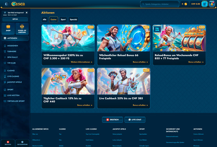Select the Casino promotions filter
Screen dimensions: 217x147
click(54, 20)
